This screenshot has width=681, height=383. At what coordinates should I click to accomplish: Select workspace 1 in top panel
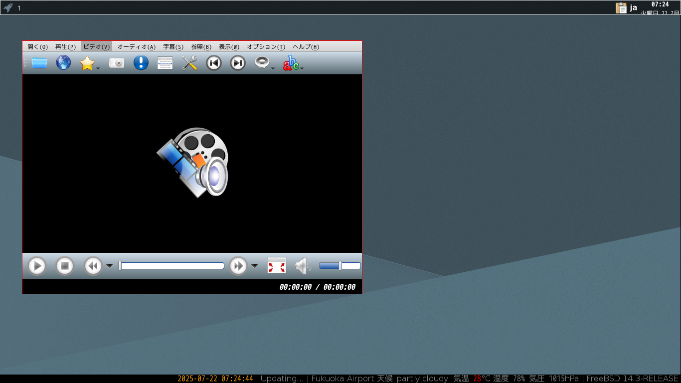coord(19,8)
